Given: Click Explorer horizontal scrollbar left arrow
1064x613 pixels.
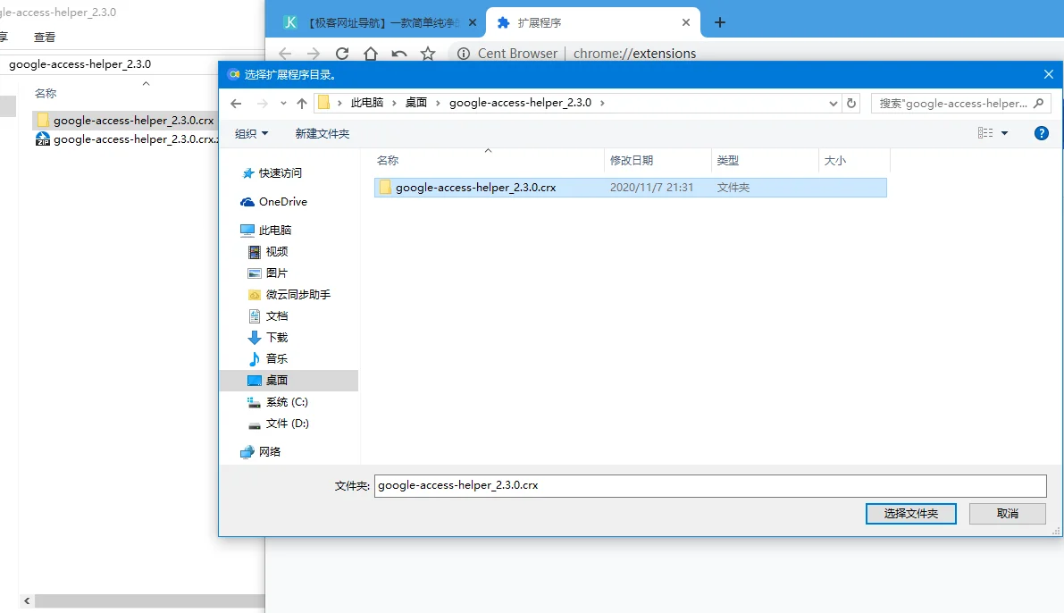Looking at the screenshot, I should pyautogui.click(x=27, y=600).
